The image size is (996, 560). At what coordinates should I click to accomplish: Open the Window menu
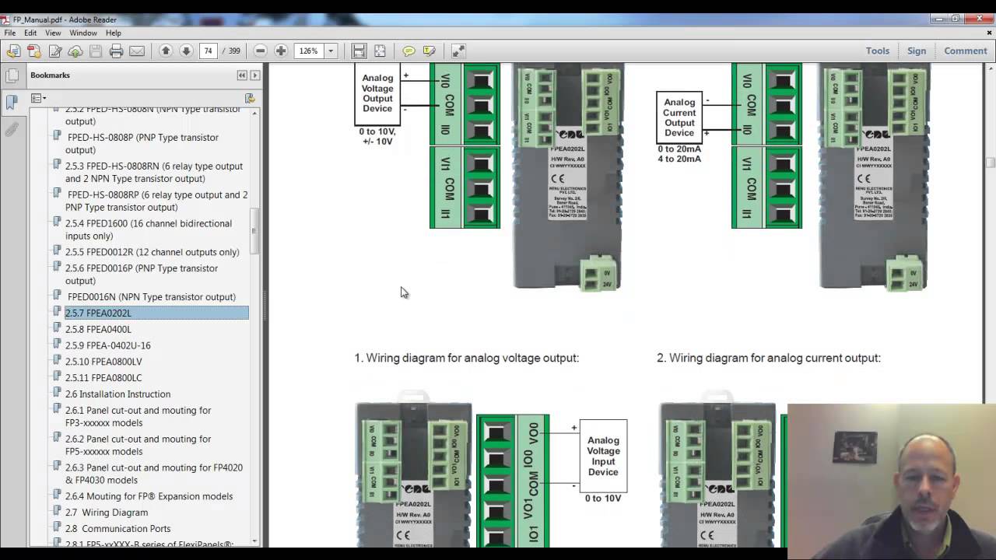(x=83, y=33)
